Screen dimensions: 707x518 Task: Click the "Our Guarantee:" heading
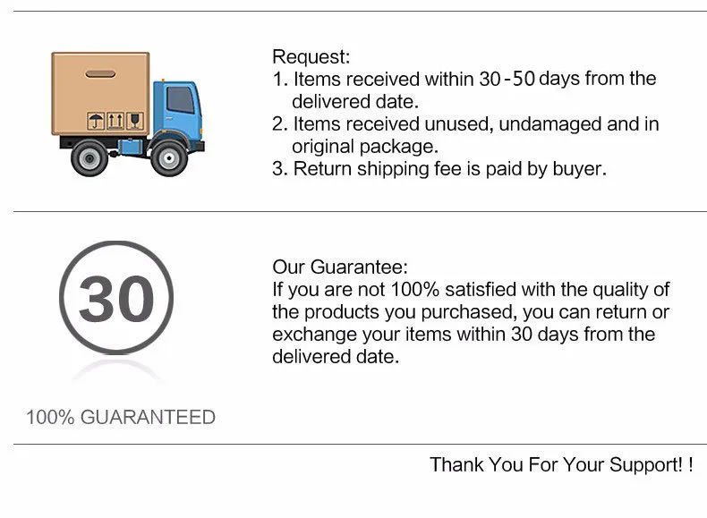[x=340, y=267]
